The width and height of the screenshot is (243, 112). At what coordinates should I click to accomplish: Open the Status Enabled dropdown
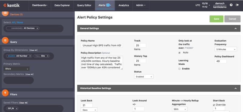click(x=144, y=76)
